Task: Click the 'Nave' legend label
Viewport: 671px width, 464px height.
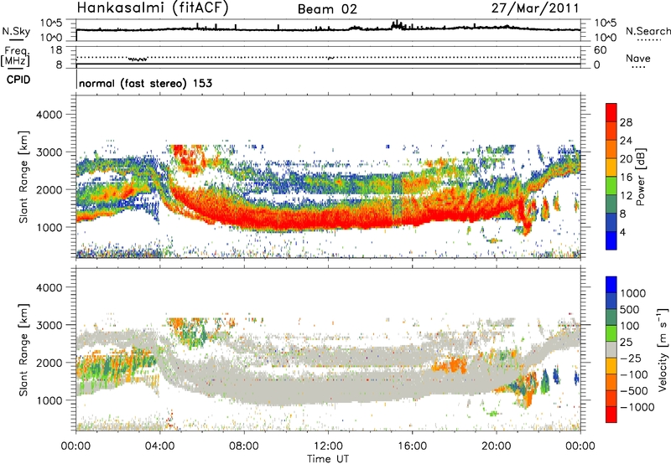Action: tap(638, 59)
